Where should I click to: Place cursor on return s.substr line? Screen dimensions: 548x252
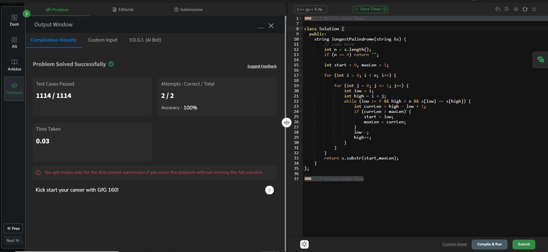point(361,158)
